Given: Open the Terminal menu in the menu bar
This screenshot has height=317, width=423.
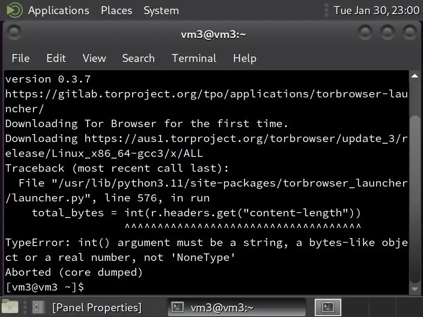Looking at the screenshot, I should (194, 58).
